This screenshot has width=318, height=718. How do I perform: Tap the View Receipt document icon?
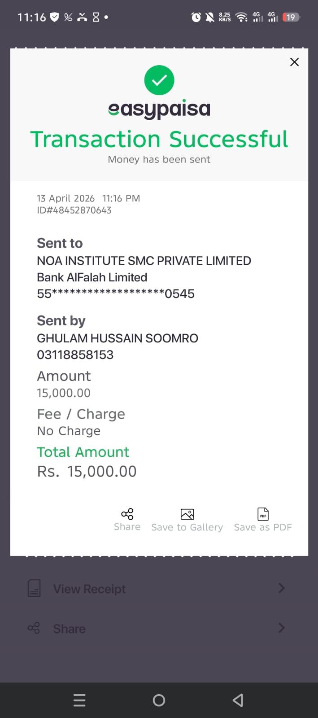coord(34,588)
